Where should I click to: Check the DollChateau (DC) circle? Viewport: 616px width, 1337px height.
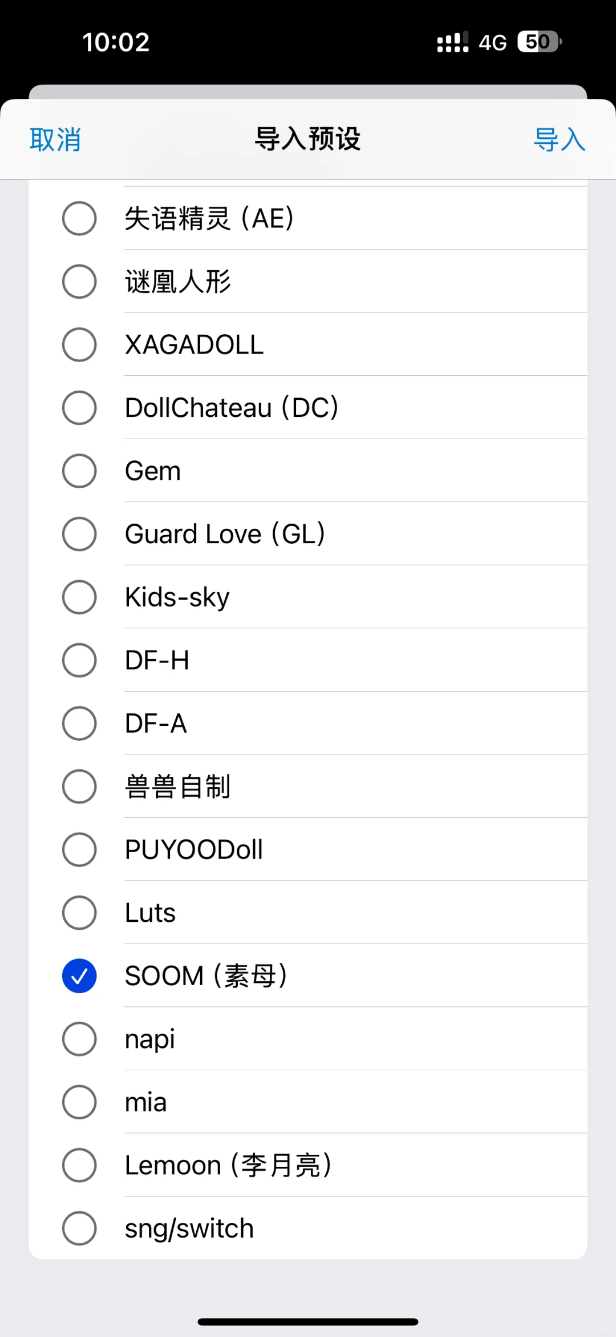click(79, 408)
